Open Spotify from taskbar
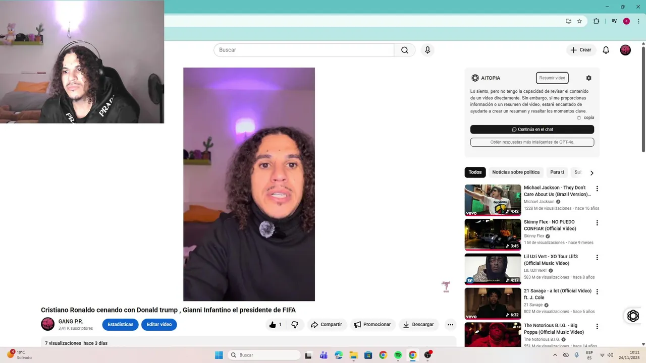The height and width of the screenshot is (363, 646). coord(398,355)
